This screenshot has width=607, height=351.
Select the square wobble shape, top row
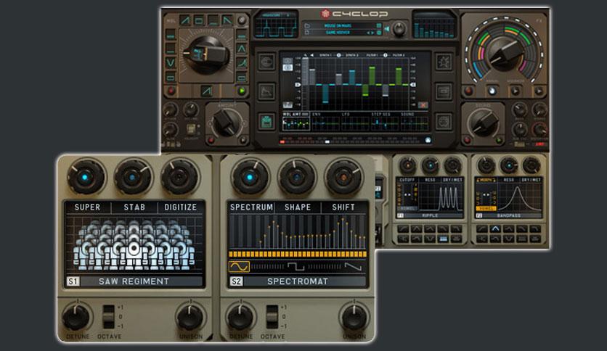point(199,20)
